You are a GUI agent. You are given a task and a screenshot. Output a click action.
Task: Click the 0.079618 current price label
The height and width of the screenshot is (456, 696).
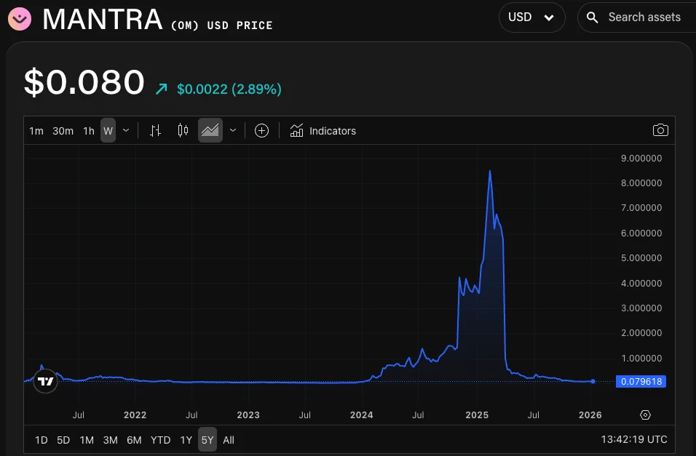coord(641,381)
